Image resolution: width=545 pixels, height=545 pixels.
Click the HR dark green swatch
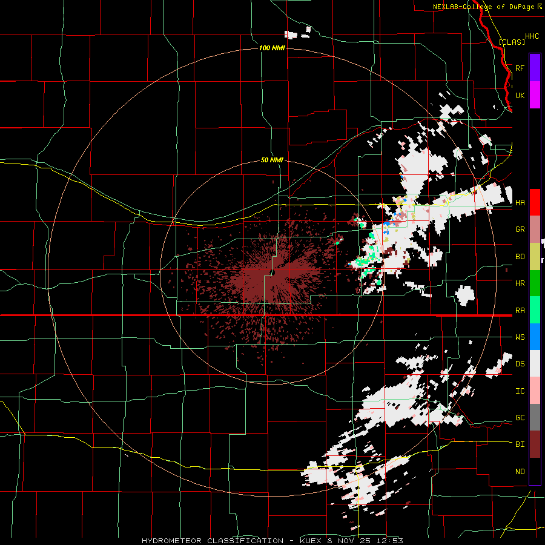tap(535, 283)
